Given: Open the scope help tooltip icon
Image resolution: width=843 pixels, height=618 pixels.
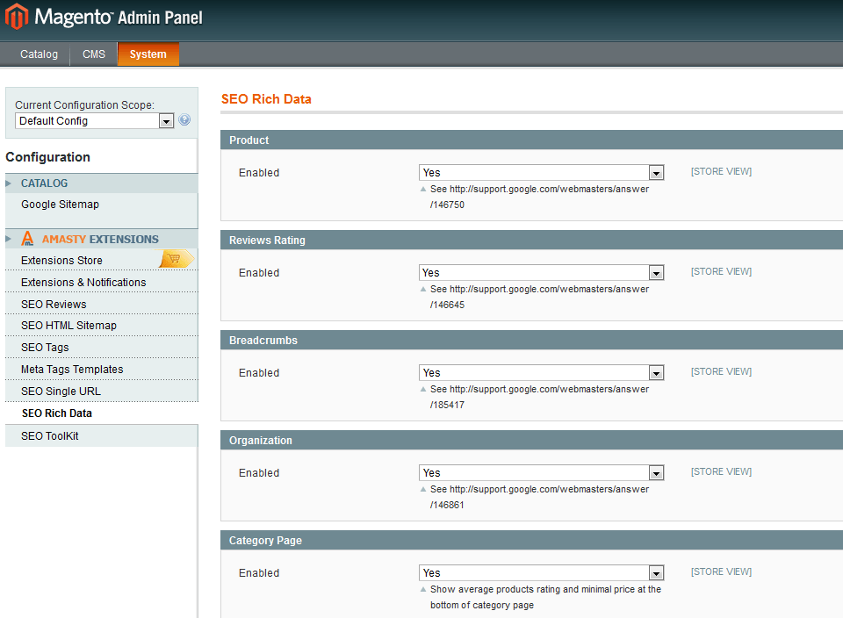Looking at the screenshot, I should [x=184, y=119].
